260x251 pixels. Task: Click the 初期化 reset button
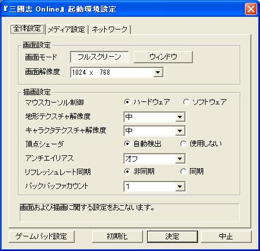coord(117,237)
